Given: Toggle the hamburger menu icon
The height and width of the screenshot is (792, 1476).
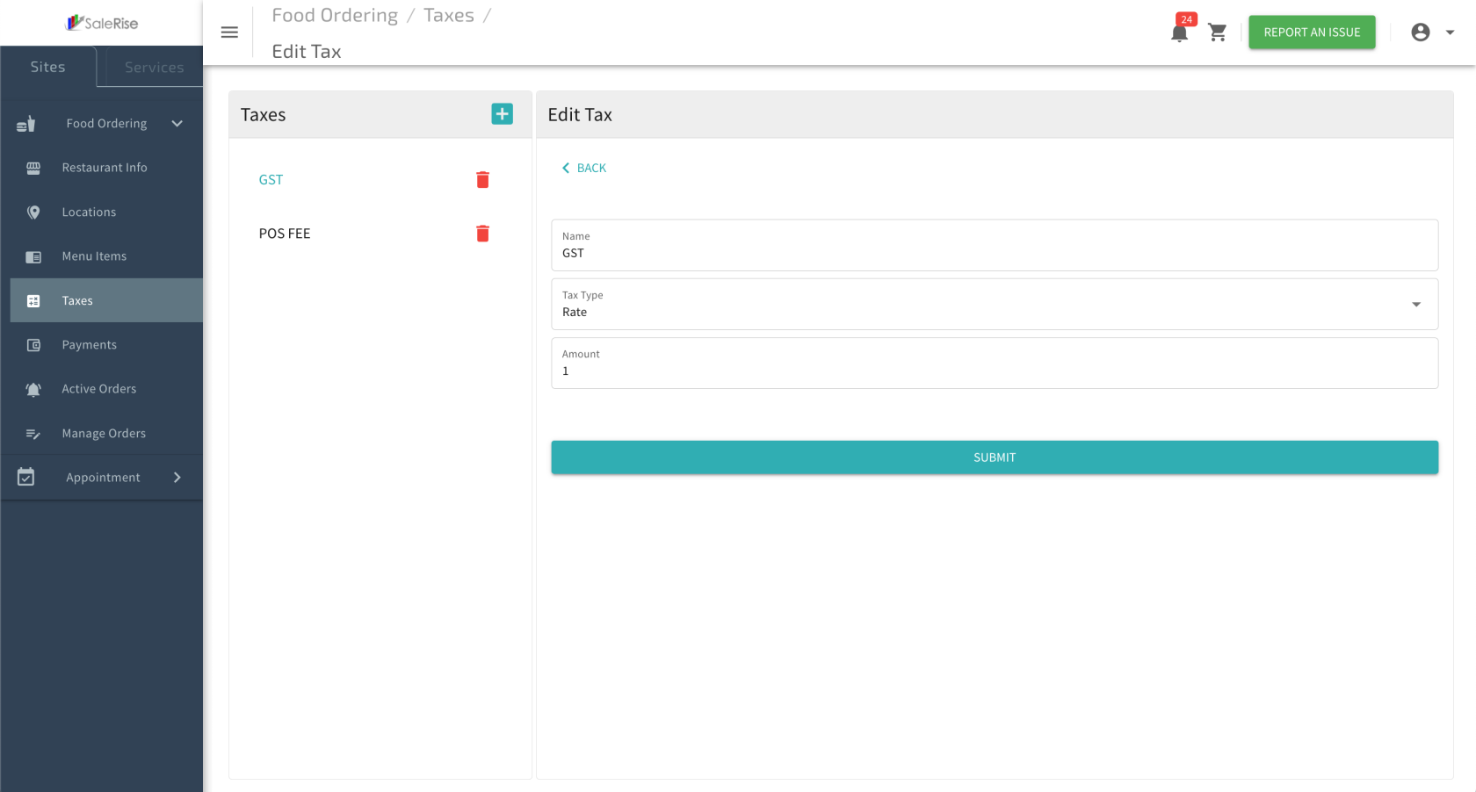Looking at the screenshot, I should coord(229,32).
